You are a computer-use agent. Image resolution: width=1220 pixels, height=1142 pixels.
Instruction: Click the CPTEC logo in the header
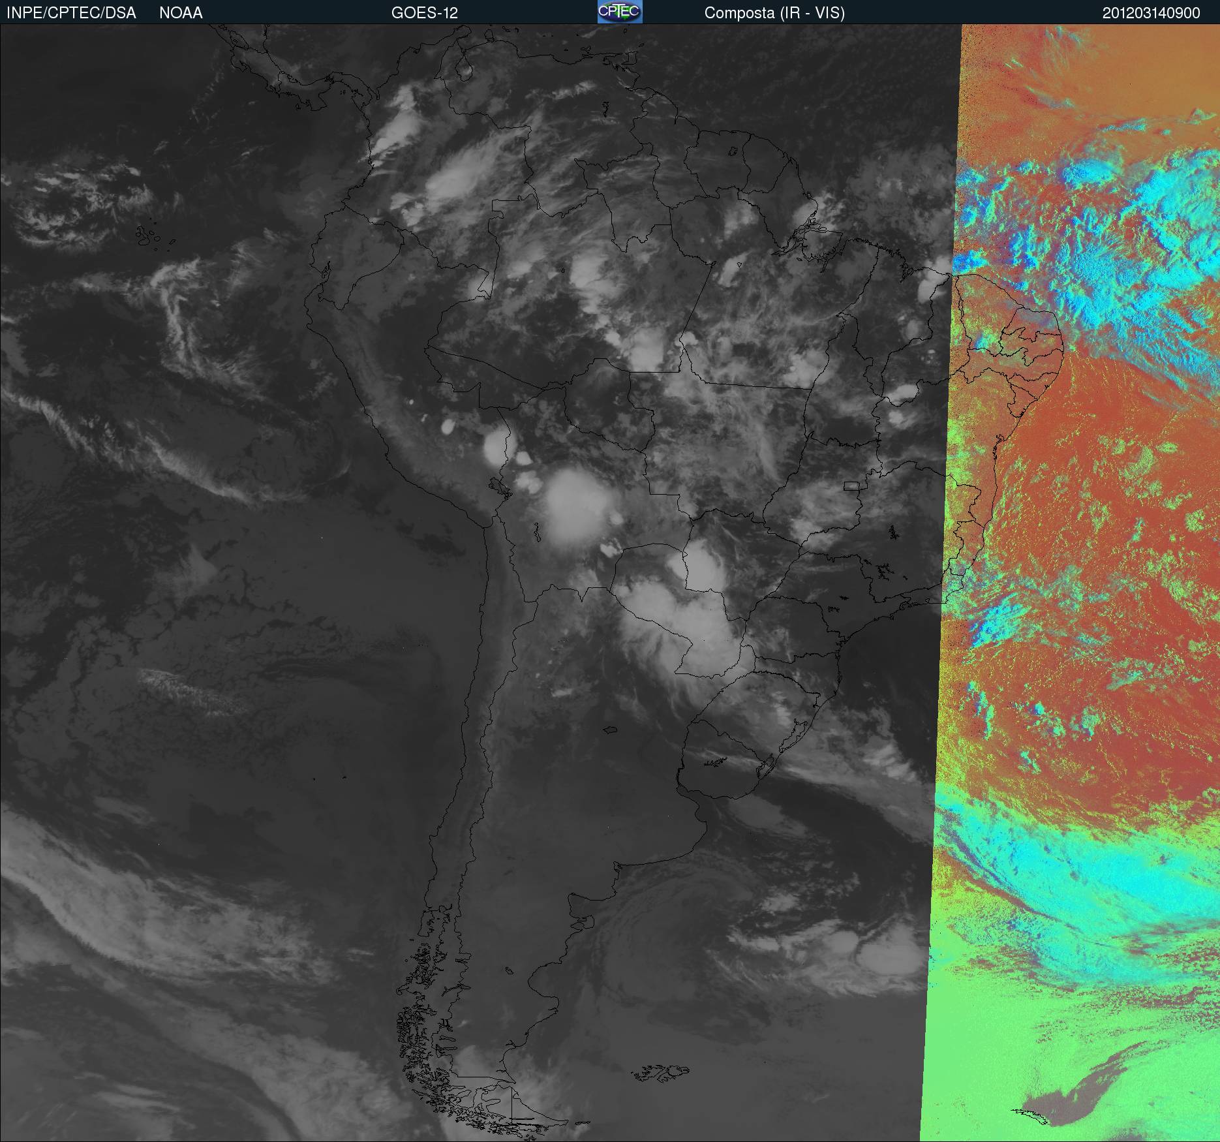(x=620, y=12)
